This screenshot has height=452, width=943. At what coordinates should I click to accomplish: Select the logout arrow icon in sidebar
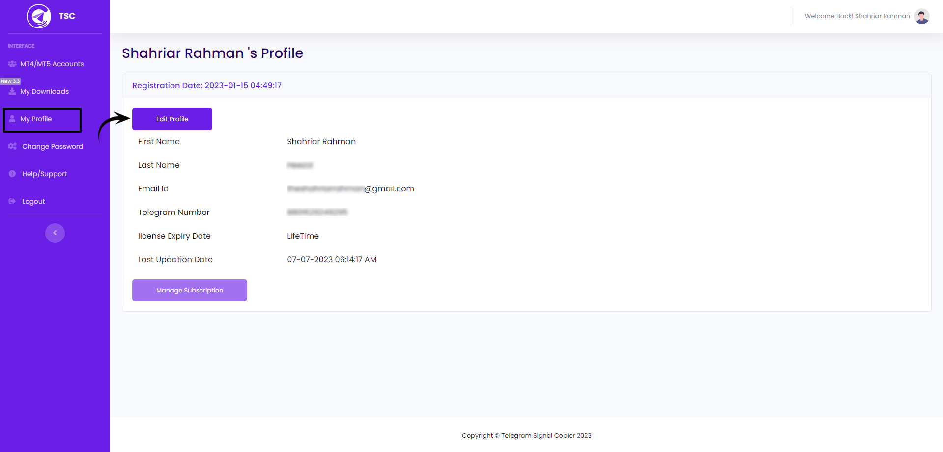click(x=11, y=201)
